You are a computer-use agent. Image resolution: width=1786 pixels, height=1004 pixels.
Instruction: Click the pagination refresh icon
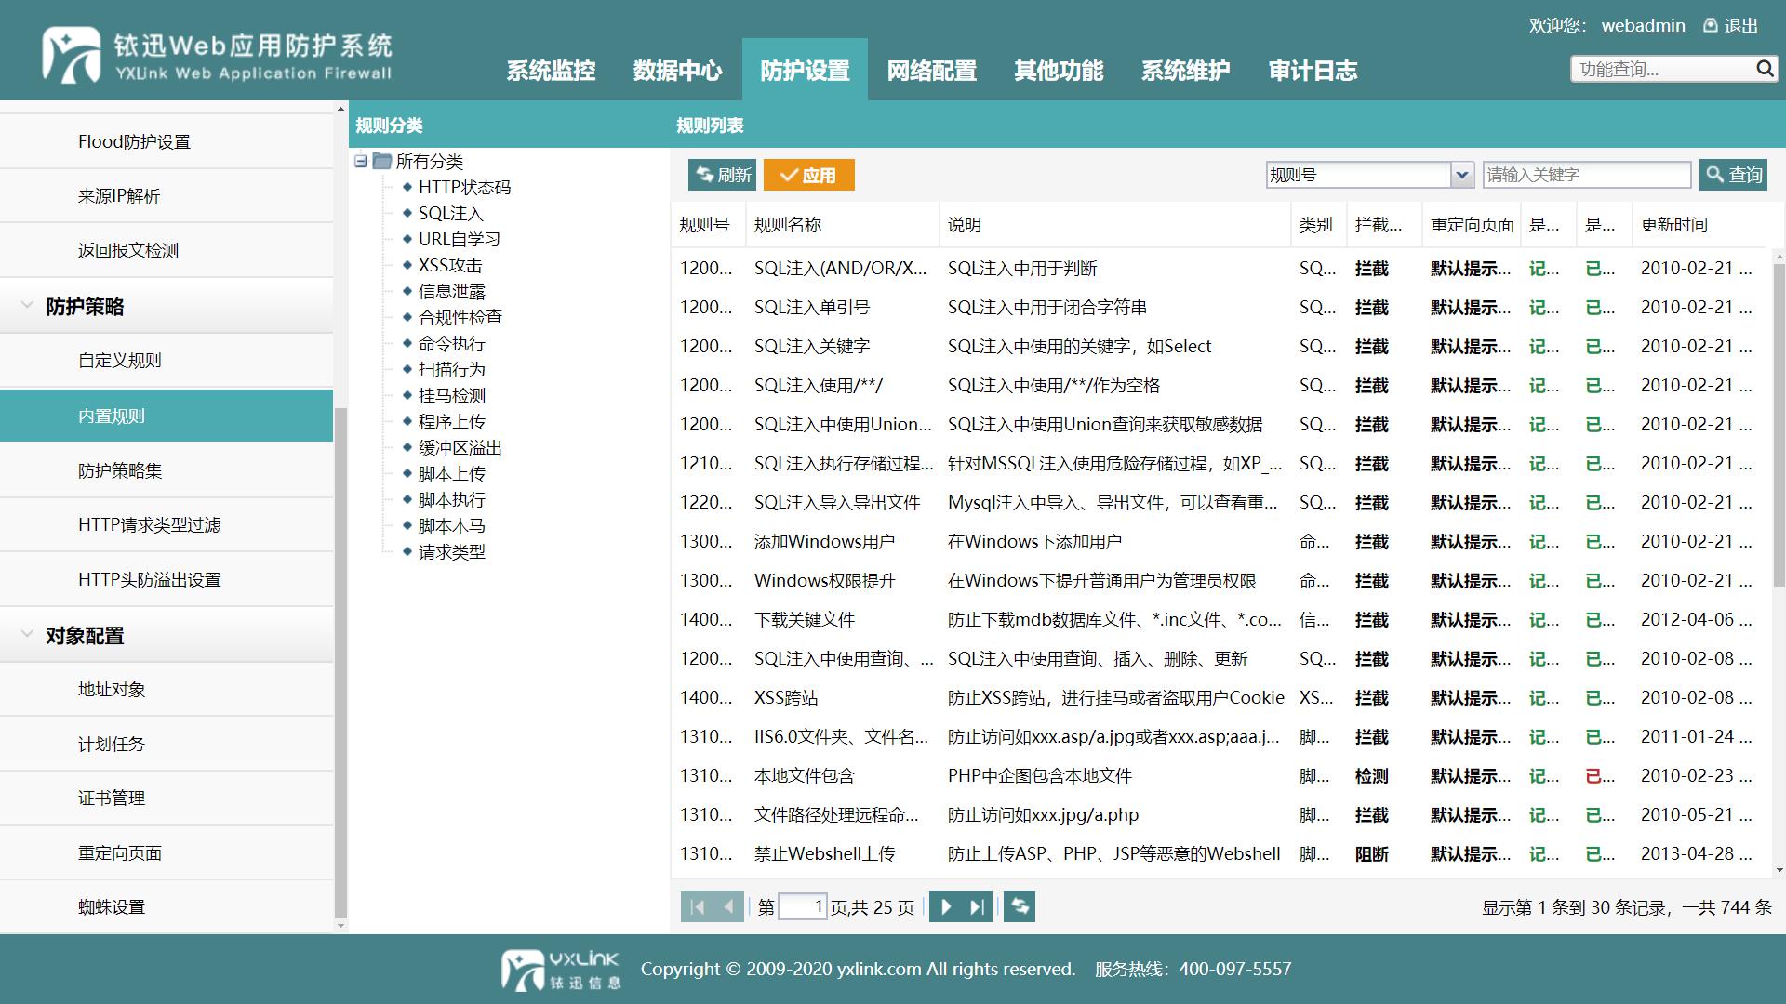pyautogui.click(x=1020, y=906)
